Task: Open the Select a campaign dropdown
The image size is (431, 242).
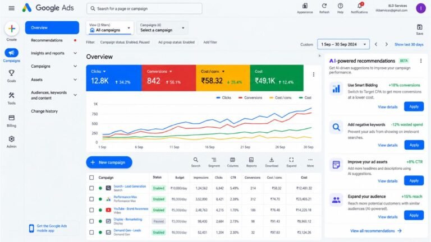Action: pos(162,27)
